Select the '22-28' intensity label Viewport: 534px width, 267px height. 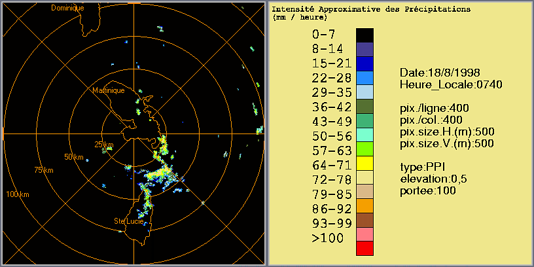point(331,78)
